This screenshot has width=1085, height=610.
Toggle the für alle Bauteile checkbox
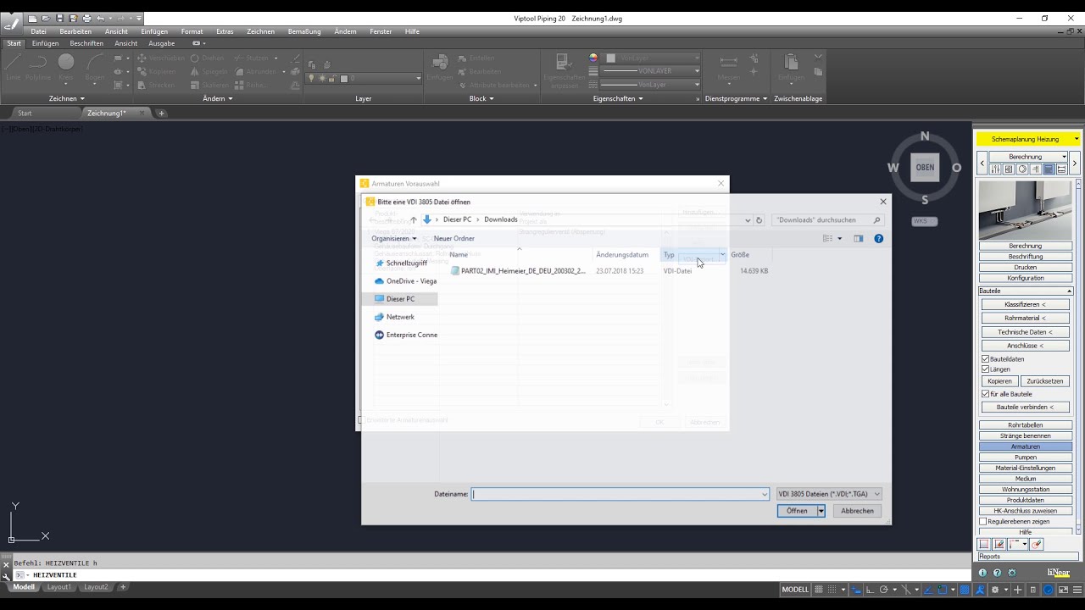tap(985, 394)
